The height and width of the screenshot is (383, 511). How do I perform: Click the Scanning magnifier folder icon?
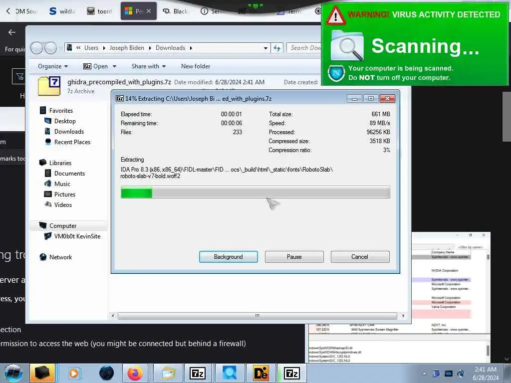(x=347, y=45)
